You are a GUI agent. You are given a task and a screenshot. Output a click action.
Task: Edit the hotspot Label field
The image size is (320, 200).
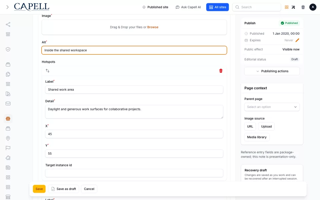pos(134,90)
